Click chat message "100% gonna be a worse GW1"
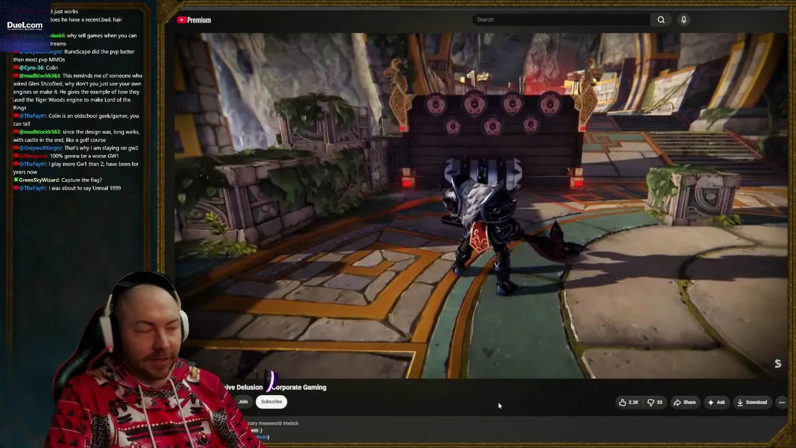This screenshot has height=448, width=796. (66, 156)
